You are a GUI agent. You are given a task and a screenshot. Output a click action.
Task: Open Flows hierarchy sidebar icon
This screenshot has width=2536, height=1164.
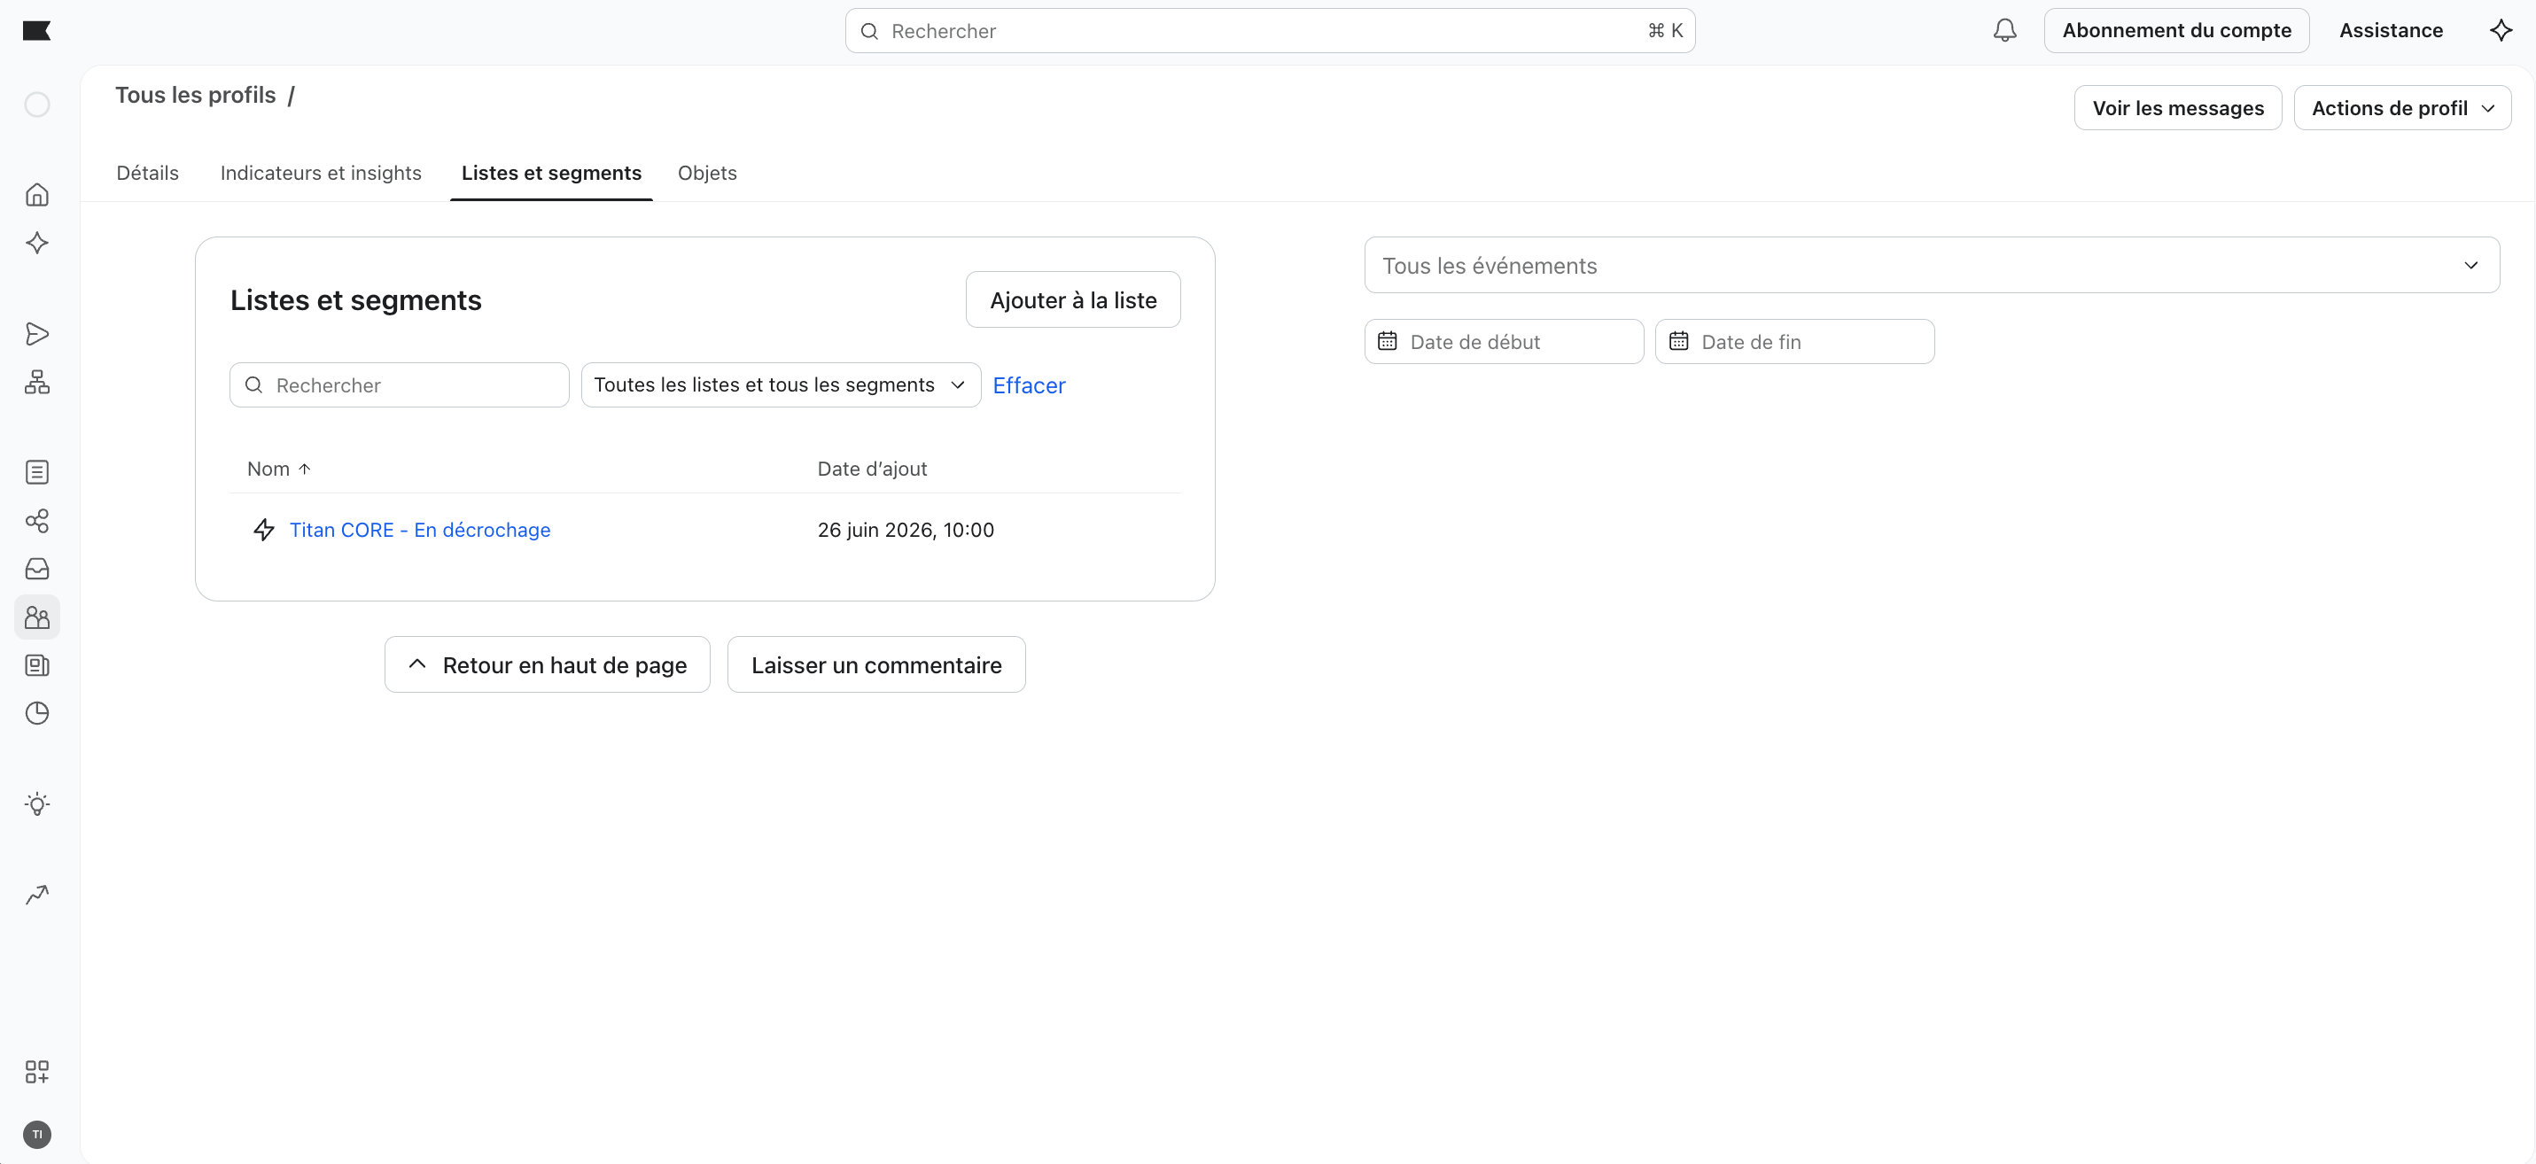tap(37, 382)
